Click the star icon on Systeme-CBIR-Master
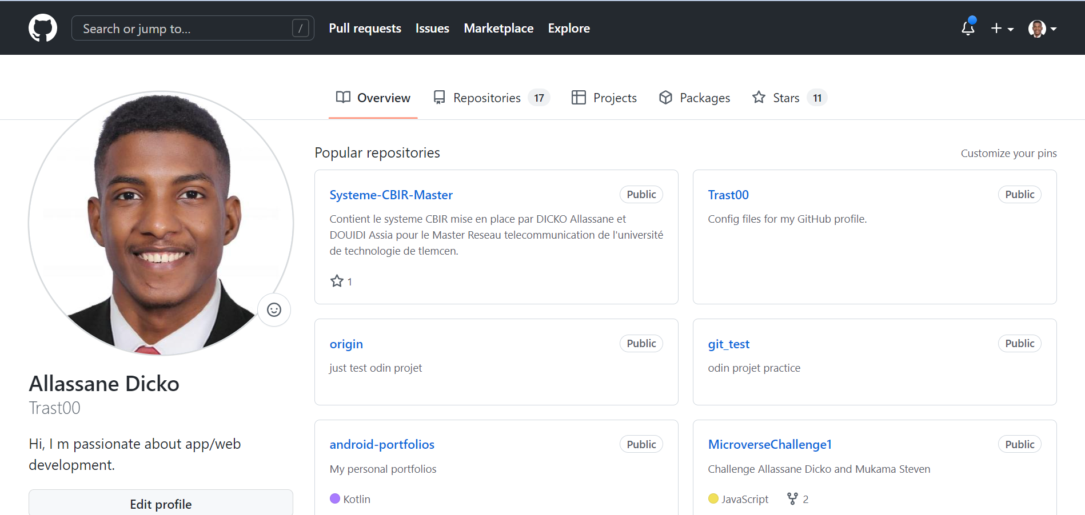The image size is (1085, 515). click(x=337, y=281)
